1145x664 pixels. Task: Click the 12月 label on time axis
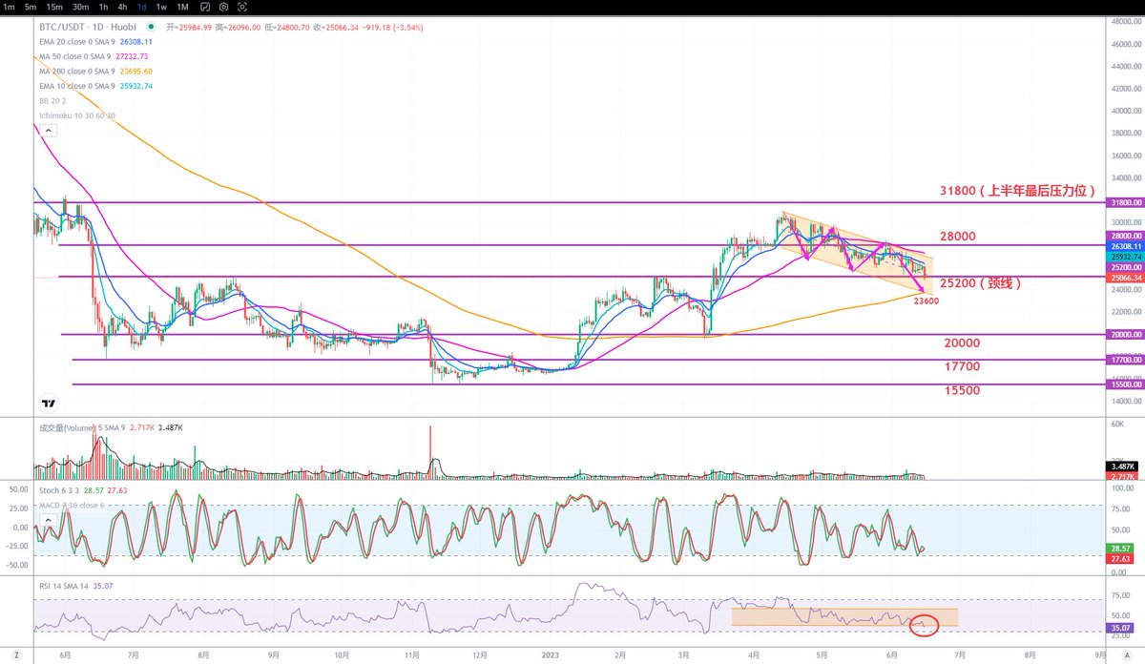[480, 656]
